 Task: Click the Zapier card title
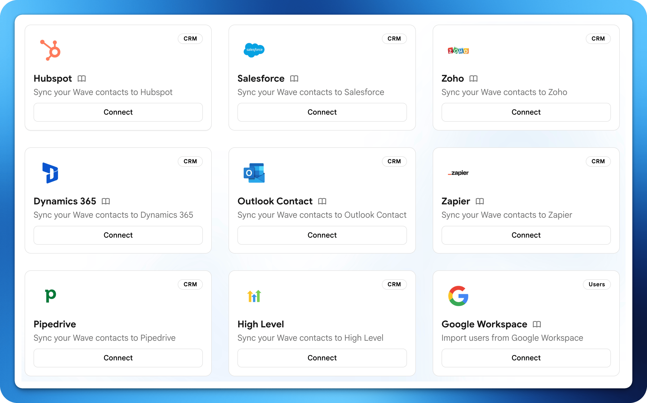coord(456,201)
